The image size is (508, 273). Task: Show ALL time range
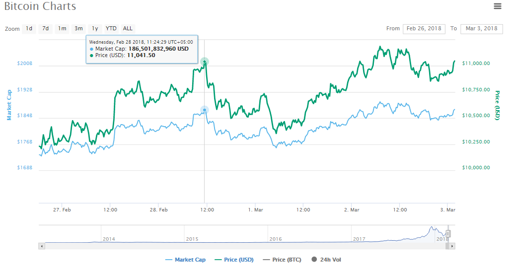128,28
